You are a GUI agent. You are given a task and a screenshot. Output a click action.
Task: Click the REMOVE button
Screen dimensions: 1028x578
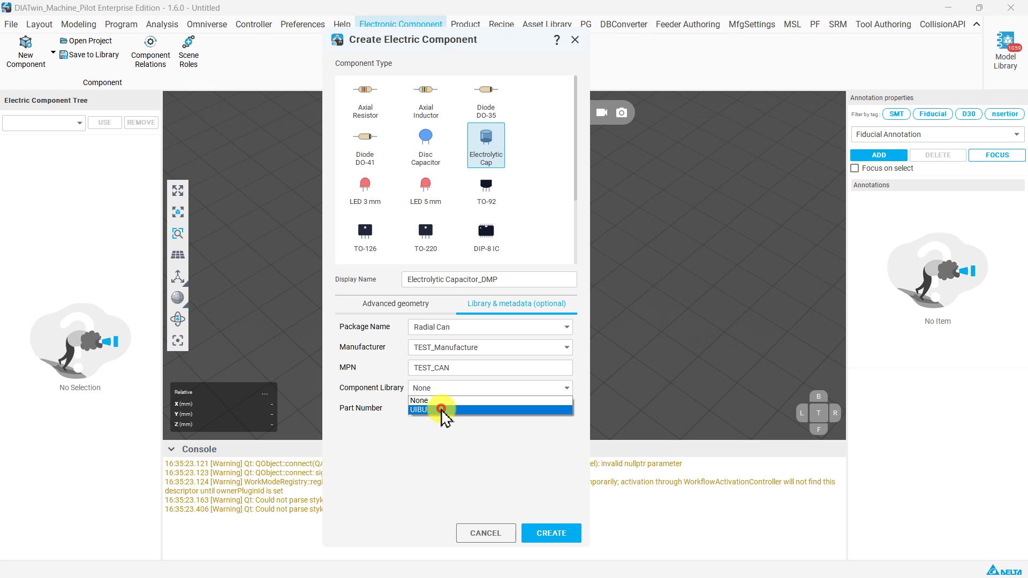click(141, 123)
